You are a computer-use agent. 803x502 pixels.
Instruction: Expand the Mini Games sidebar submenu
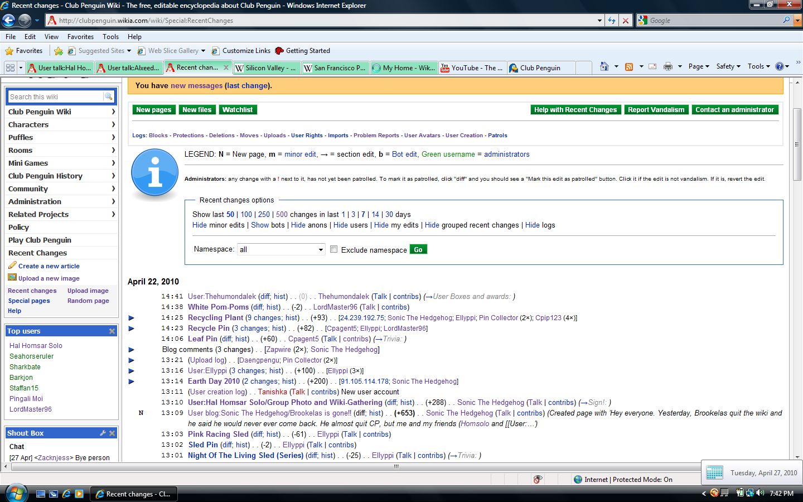click(113, 163)
